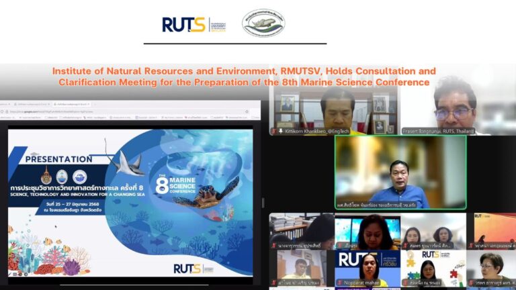516x290 pixels.
Task: Open a new browser tab with plus button
Action: click(x=95, y=104)
